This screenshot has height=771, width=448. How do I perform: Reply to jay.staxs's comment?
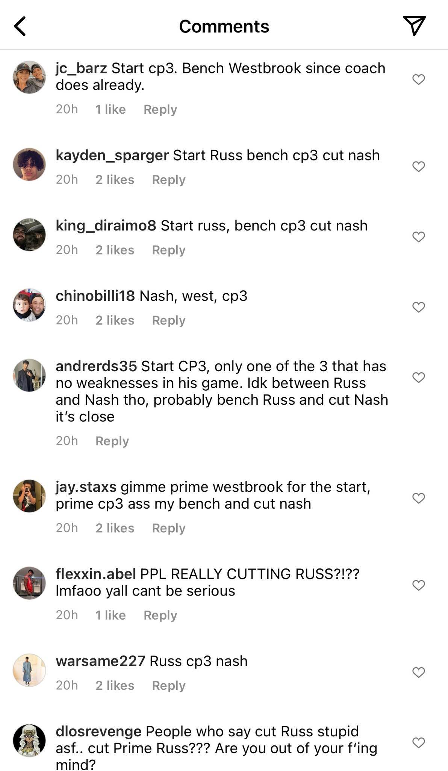tap(168, 528)
